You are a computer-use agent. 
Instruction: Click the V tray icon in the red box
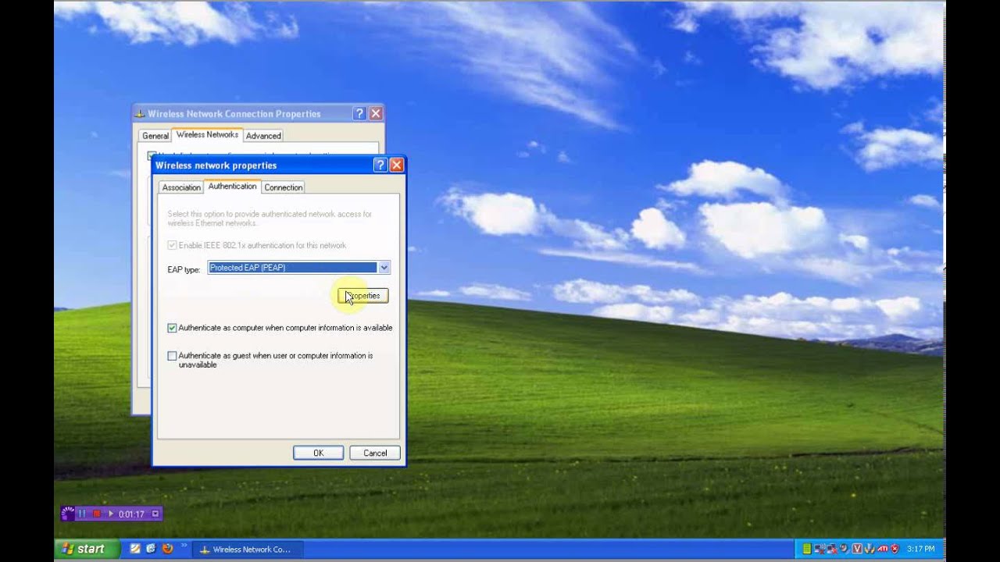[857, 549]
